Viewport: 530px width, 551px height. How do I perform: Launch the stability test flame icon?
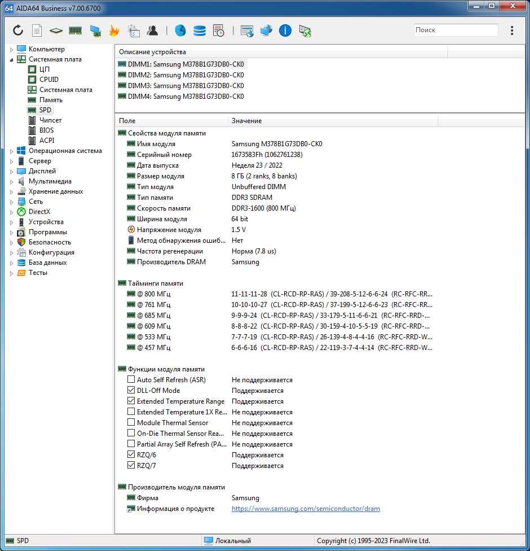click(x=114, y=30)
